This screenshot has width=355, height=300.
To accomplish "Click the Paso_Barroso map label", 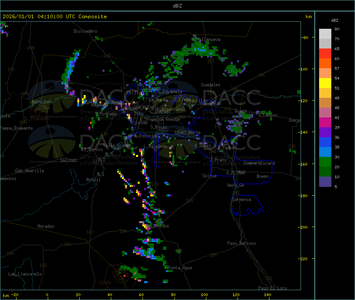I will 241,243.
